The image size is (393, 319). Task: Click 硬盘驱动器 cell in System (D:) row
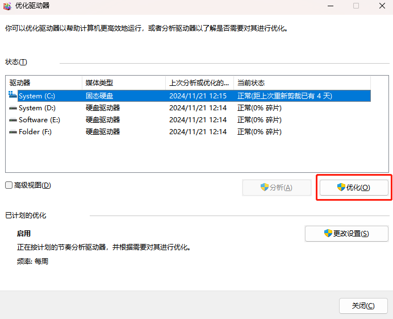coord(103,108)
